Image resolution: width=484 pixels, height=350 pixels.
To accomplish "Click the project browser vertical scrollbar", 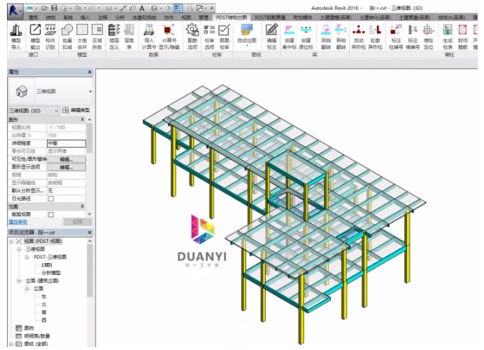I will [x=90, y=270].
